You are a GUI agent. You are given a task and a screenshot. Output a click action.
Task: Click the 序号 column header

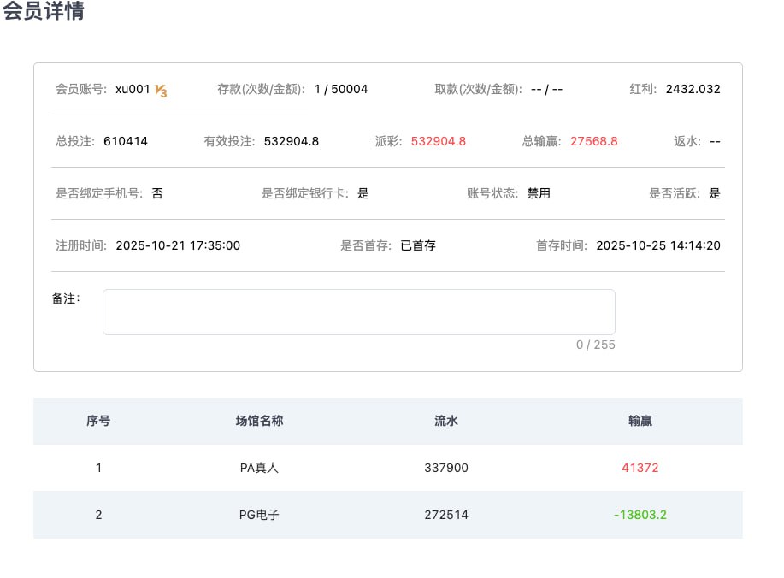click(98, 421)
